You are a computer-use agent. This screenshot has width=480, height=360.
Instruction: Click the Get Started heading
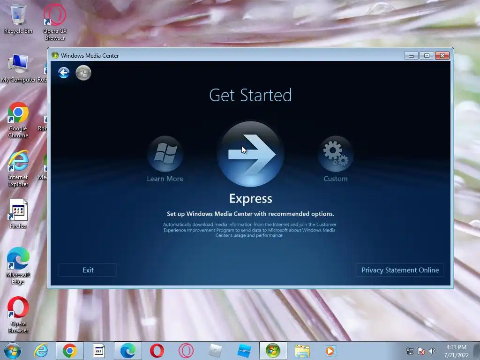(250, 95)
